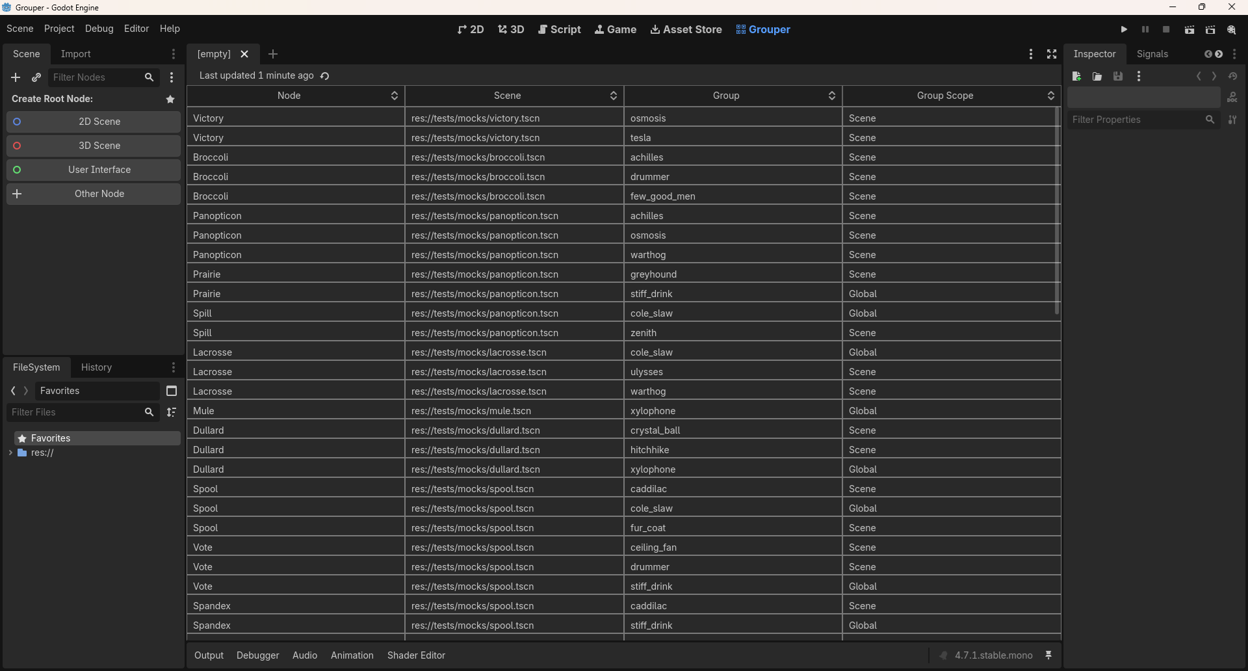
Task: Click the Instantiate Child Scene link icon
Action: (36, 77)
